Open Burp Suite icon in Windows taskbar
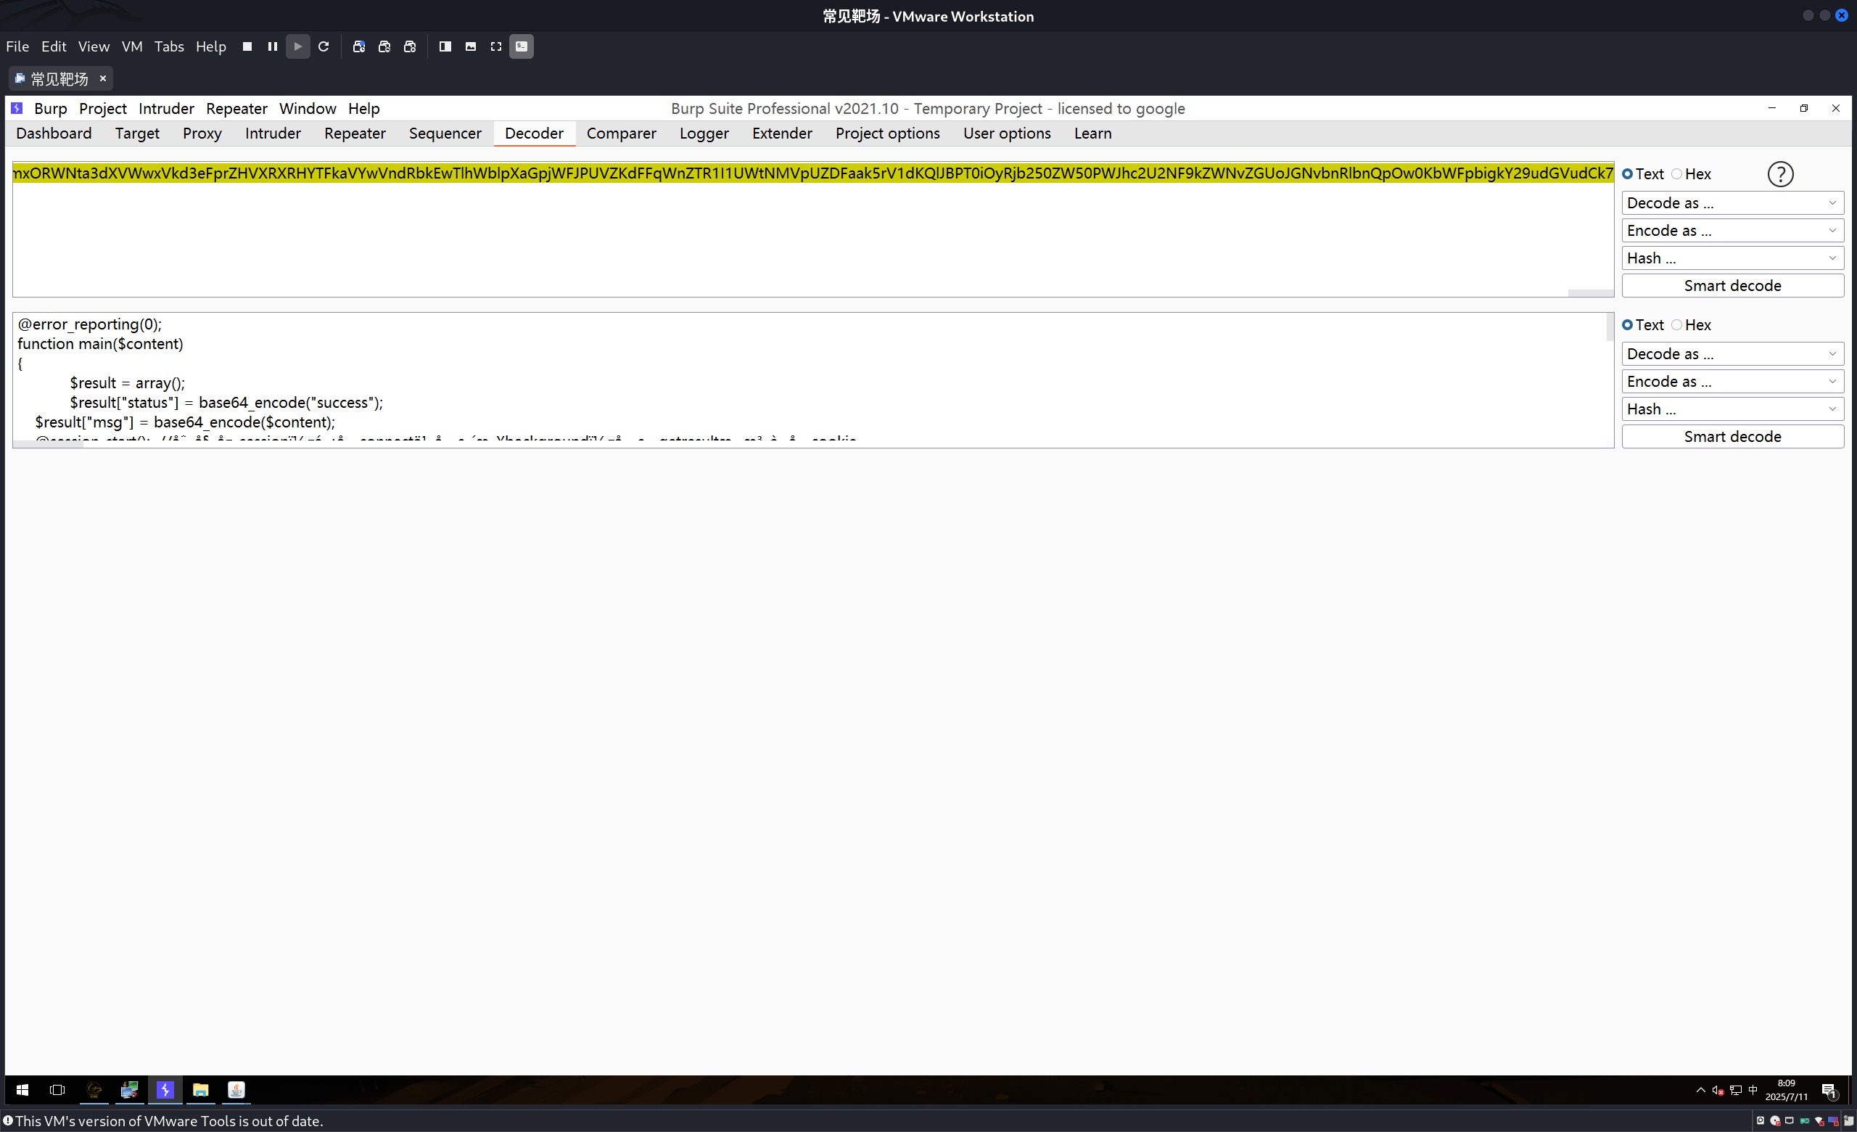Viewport: 1857px width, 1132px height. (x=165, y=1090)
